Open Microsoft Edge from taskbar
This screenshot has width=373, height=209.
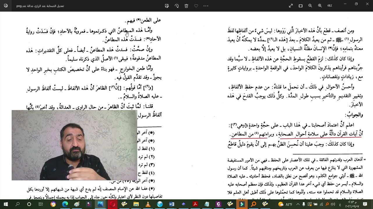65,204
